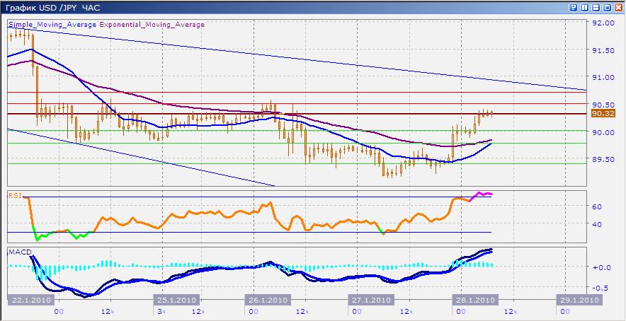
Task: Select the MACD indicator label
Action: [18, 252]
